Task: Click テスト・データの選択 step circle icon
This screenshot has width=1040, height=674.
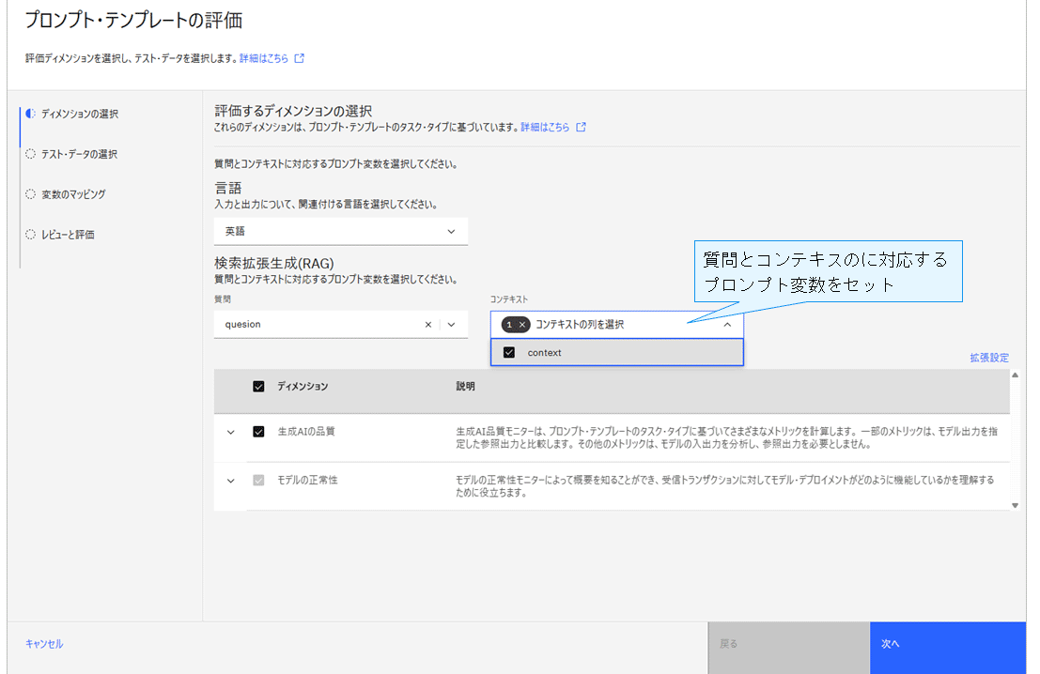Action: click(31, 154)
